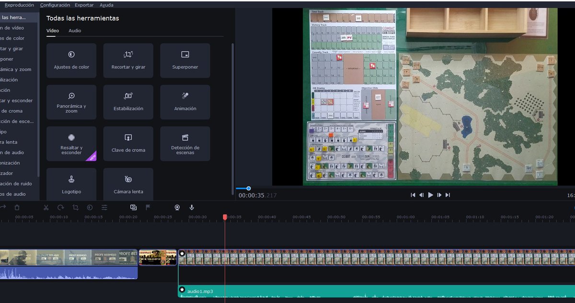Select 'ación de ruido' entry in sidebar
The height and width of the screenshot is (303, 575).
click(19, 183)
